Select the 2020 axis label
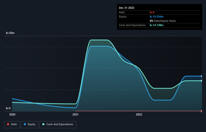 click(x=12, y=114)
